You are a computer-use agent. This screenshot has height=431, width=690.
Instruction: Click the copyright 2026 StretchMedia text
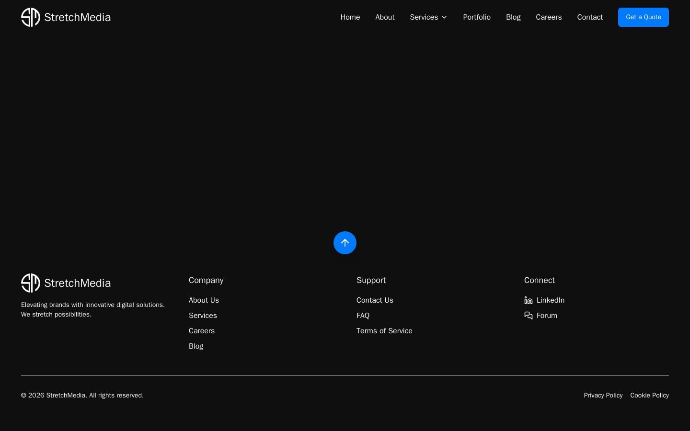coord(82,396)
